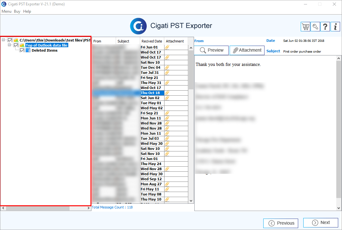Collapse the PST file path tree node
The height and width of the screenshot is (230, 342).
point(3,40)
